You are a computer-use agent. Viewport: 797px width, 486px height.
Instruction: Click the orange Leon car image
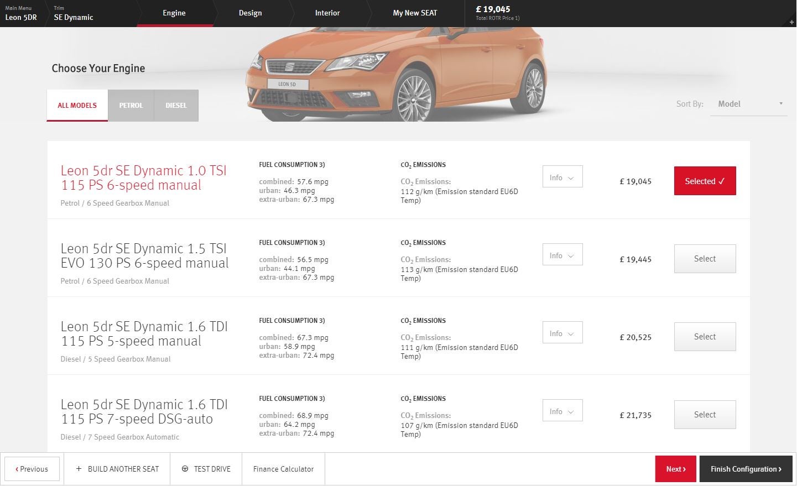point(395,75)
